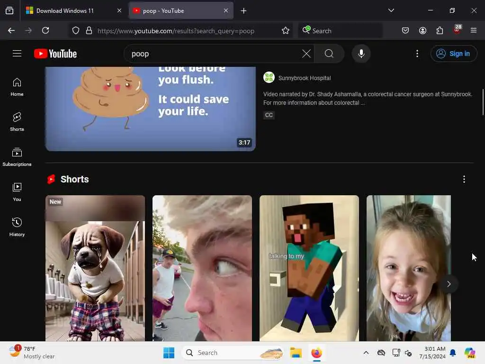
Task: Open the YouTube guide hamburger menu
Action: [x=17, y=54]
